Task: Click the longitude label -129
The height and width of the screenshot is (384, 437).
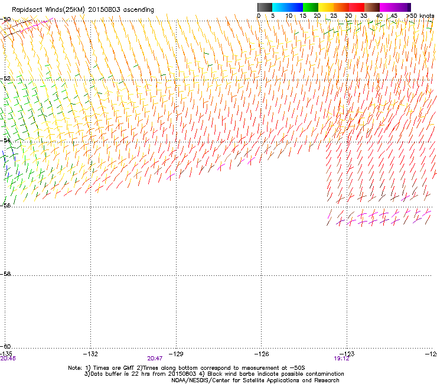Action: coord(176,354)
